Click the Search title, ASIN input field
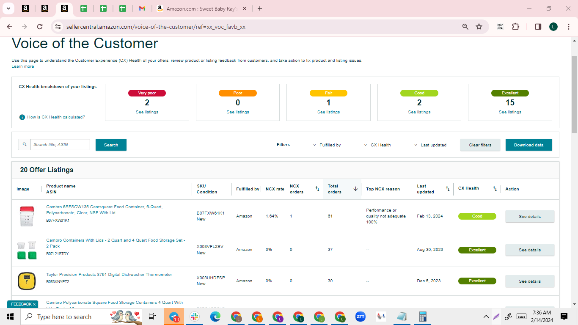The height and width of the screenshot is (325, 578). click(60, 145)
